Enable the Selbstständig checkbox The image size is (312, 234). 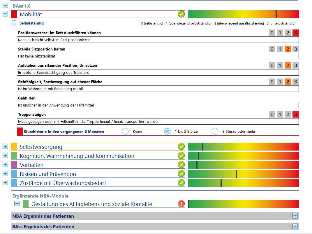(x=14, y=23)
